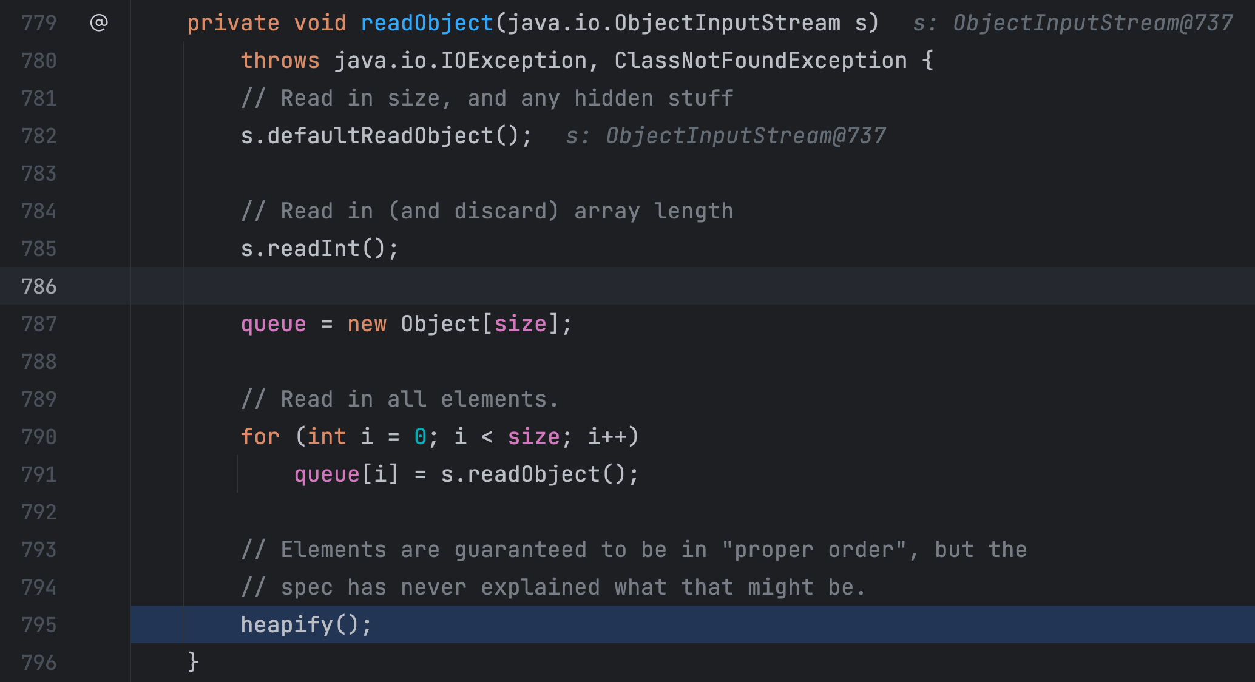Click line number 791 in the gutter

39,474
